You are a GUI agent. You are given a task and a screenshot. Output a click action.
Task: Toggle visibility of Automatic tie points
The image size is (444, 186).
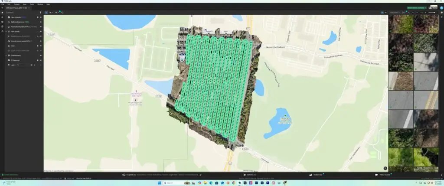coord(41,26)
